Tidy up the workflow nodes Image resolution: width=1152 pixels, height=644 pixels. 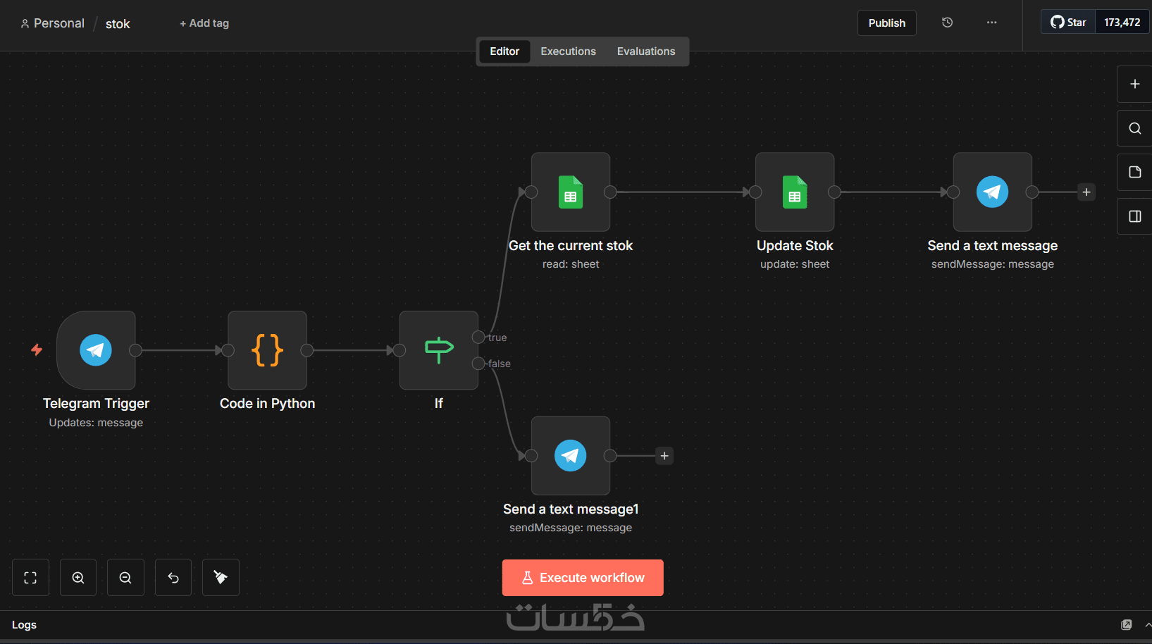click(x=221, y=578)
